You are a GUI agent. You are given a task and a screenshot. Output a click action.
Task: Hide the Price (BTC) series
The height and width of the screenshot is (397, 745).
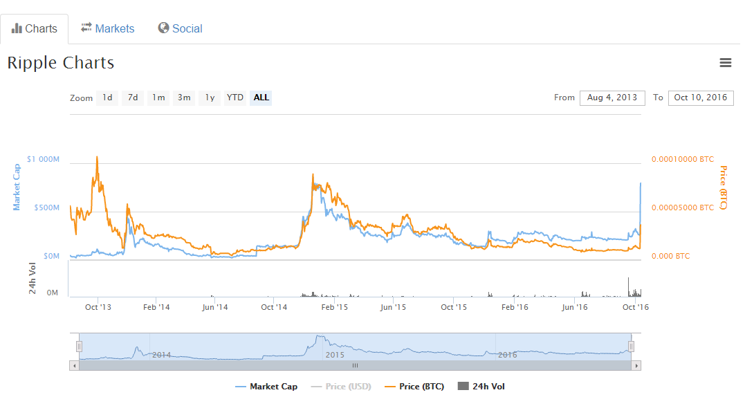(414, 387)
